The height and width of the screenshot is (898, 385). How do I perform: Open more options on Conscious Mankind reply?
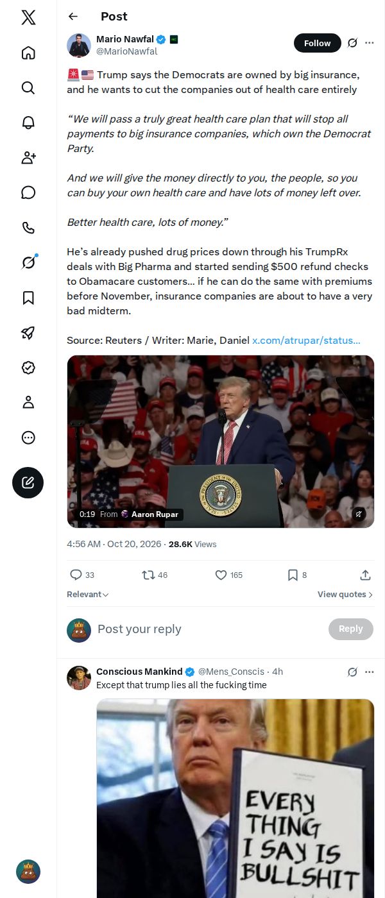click(x=370, y=672)
